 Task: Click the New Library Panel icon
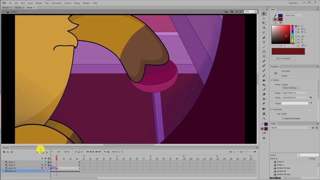pyautogui.click(x=316, y=128)
